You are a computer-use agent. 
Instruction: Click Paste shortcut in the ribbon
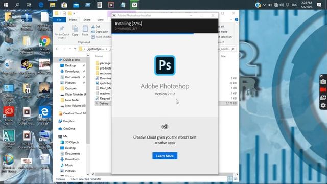click(x=101, y=37)
